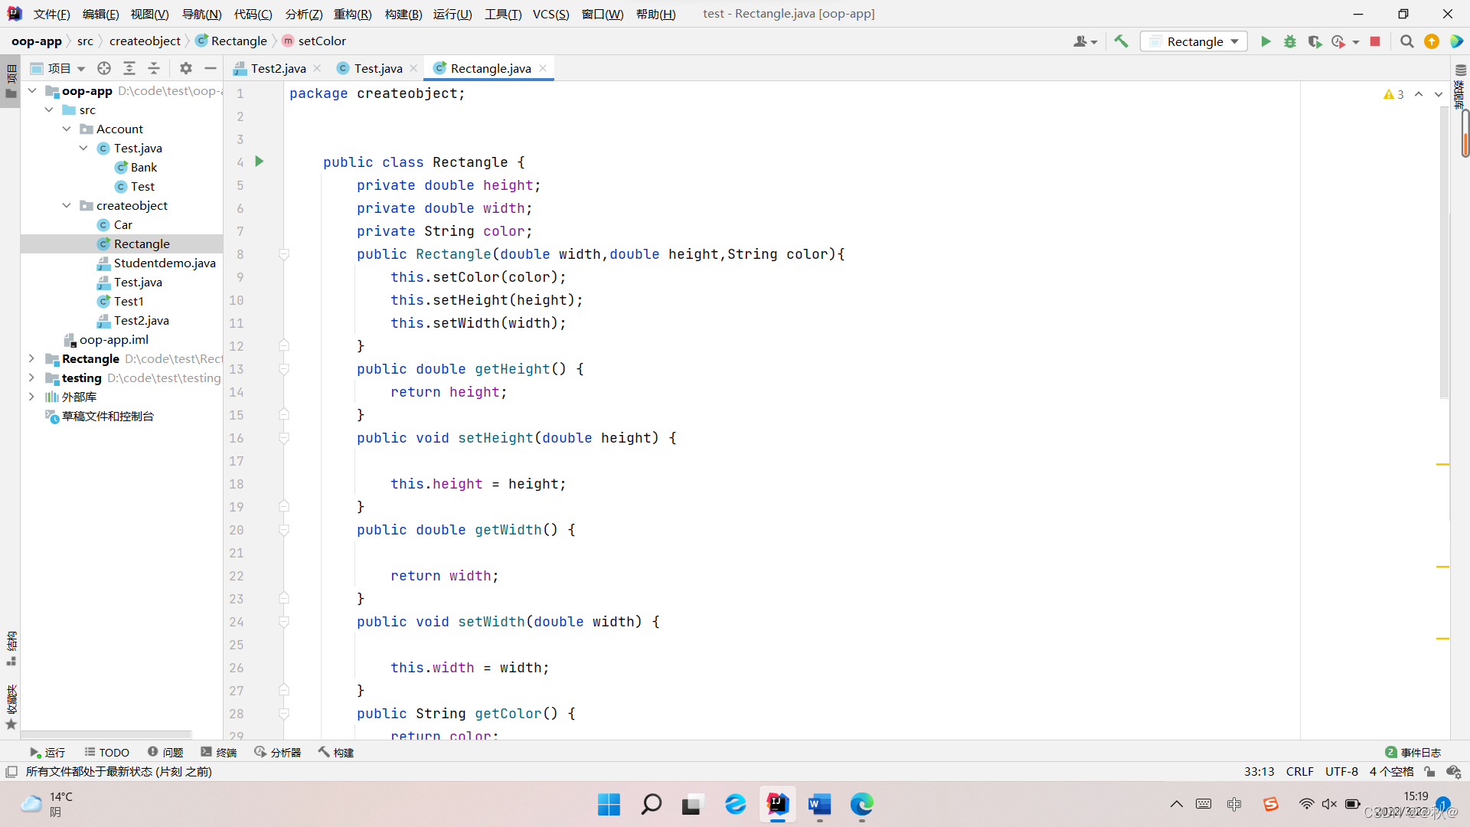Expand the testing module node

pos(31,378)
